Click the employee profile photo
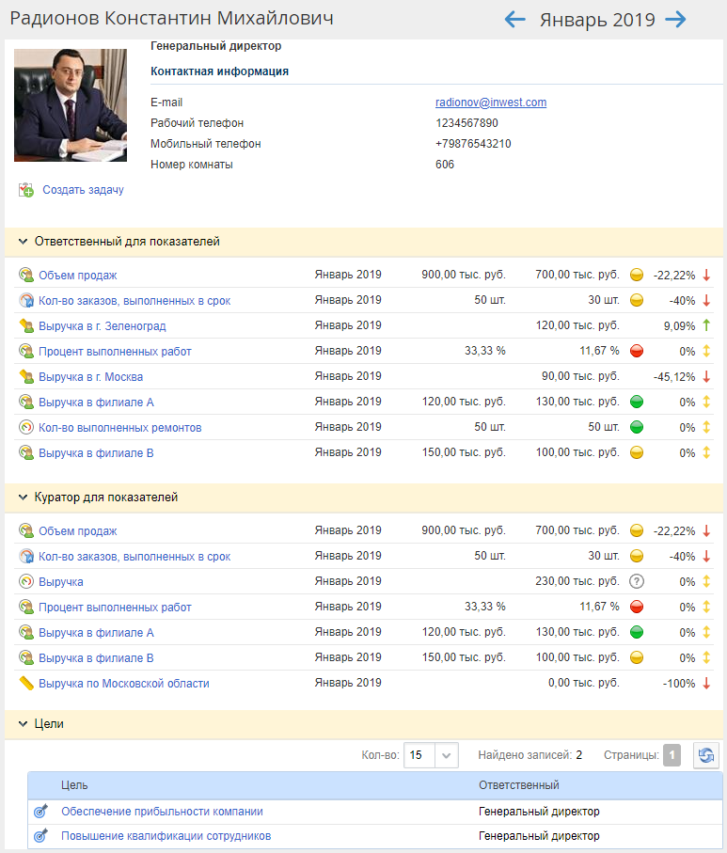The width and height of the screenshot is (727, 853). point(71,105)
